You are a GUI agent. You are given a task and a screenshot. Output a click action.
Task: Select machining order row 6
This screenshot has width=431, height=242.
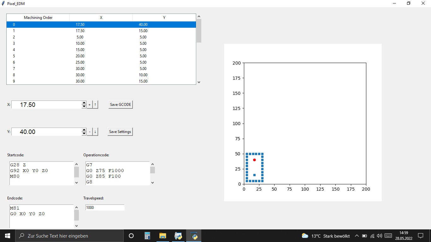[101, 62]
